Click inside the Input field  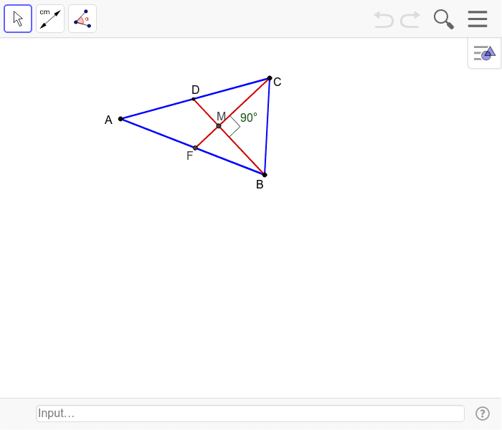coord(250,414)
